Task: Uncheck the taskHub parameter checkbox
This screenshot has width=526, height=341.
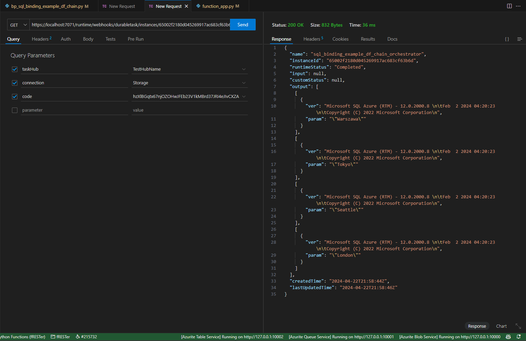Action: point(15,69)
